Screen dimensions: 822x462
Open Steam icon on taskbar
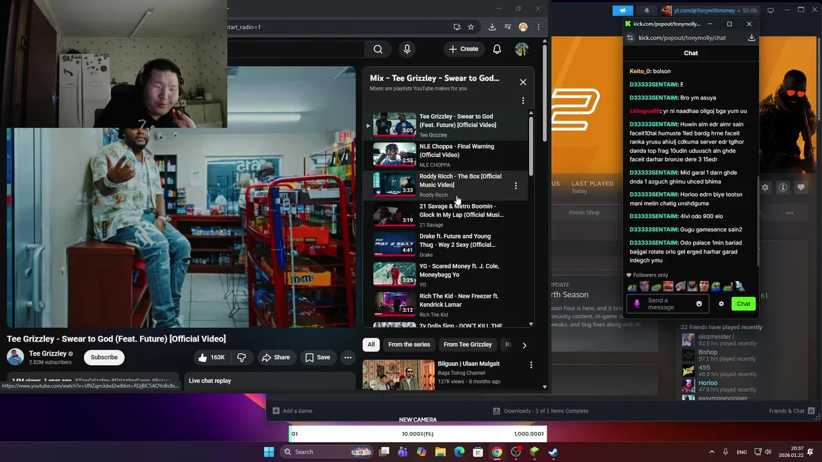553,452
